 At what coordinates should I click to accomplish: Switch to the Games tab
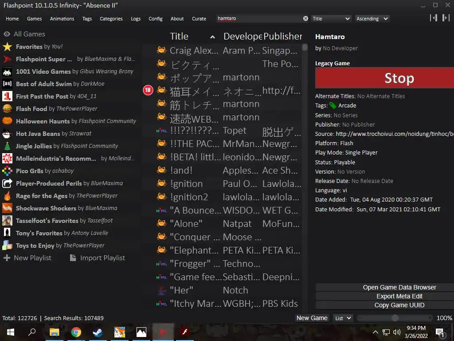tap(34, 19)
